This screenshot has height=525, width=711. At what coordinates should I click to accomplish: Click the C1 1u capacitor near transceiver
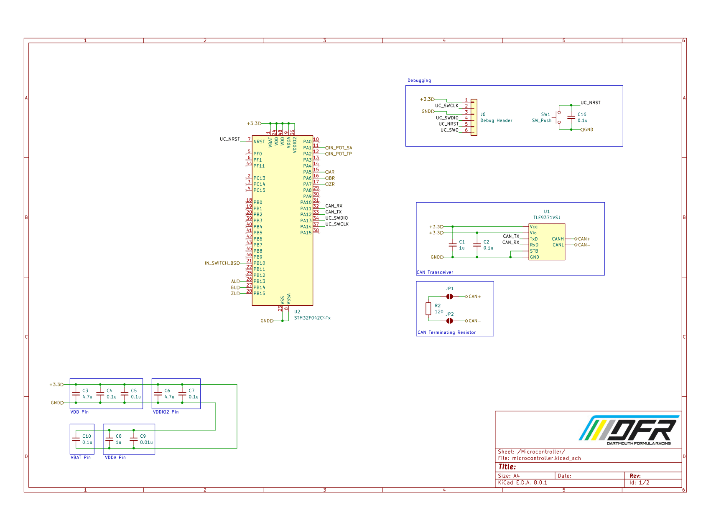(453, 245)
